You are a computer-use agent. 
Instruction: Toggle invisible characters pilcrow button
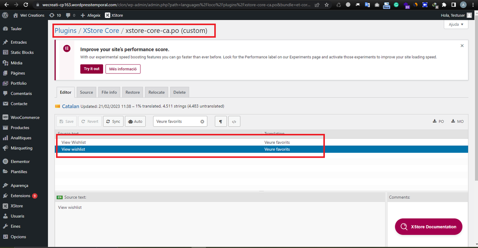[221, 121]
